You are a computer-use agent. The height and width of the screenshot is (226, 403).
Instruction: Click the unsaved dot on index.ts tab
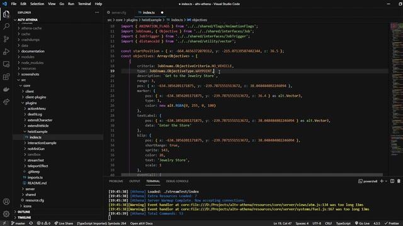point(162,13)
